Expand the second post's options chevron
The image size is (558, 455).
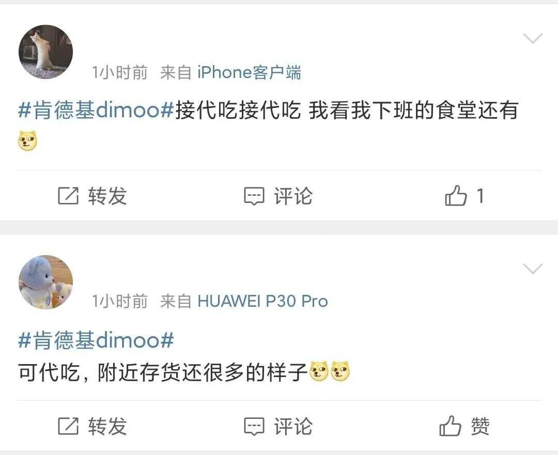pos(533,269)
